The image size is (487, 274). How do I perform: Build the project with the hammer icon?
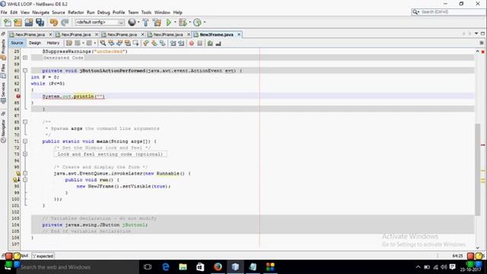coord(145,22)
